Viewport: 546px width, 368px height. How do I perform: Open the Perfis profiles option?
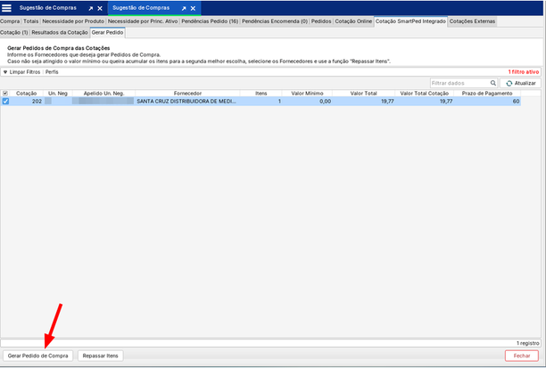coord(52,71)
